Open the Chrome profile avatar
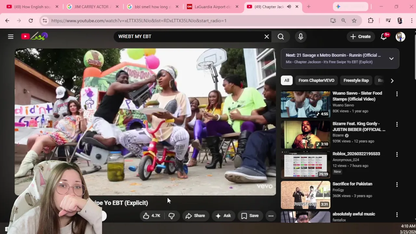This screenshot has height=234, width=416. pos(400,20)
